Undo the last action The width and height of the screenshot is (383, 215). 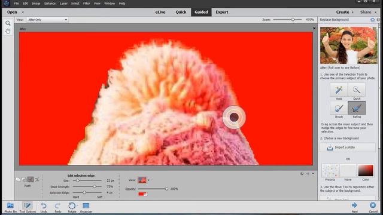[x=44, y=207]
